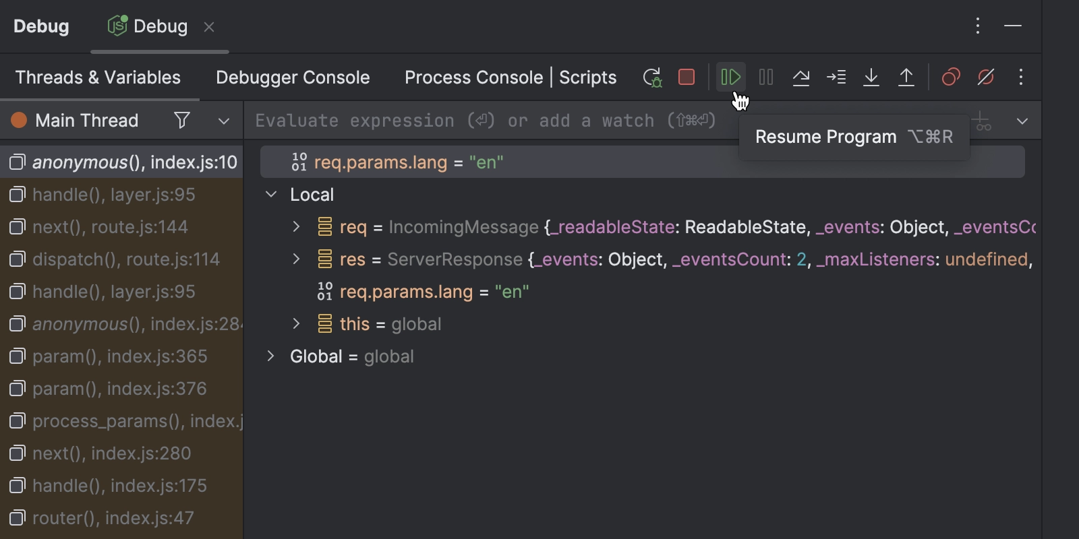Select frame param(), index.js:365
This screenshot has width=1079, height=539.
tap(121, 356)
